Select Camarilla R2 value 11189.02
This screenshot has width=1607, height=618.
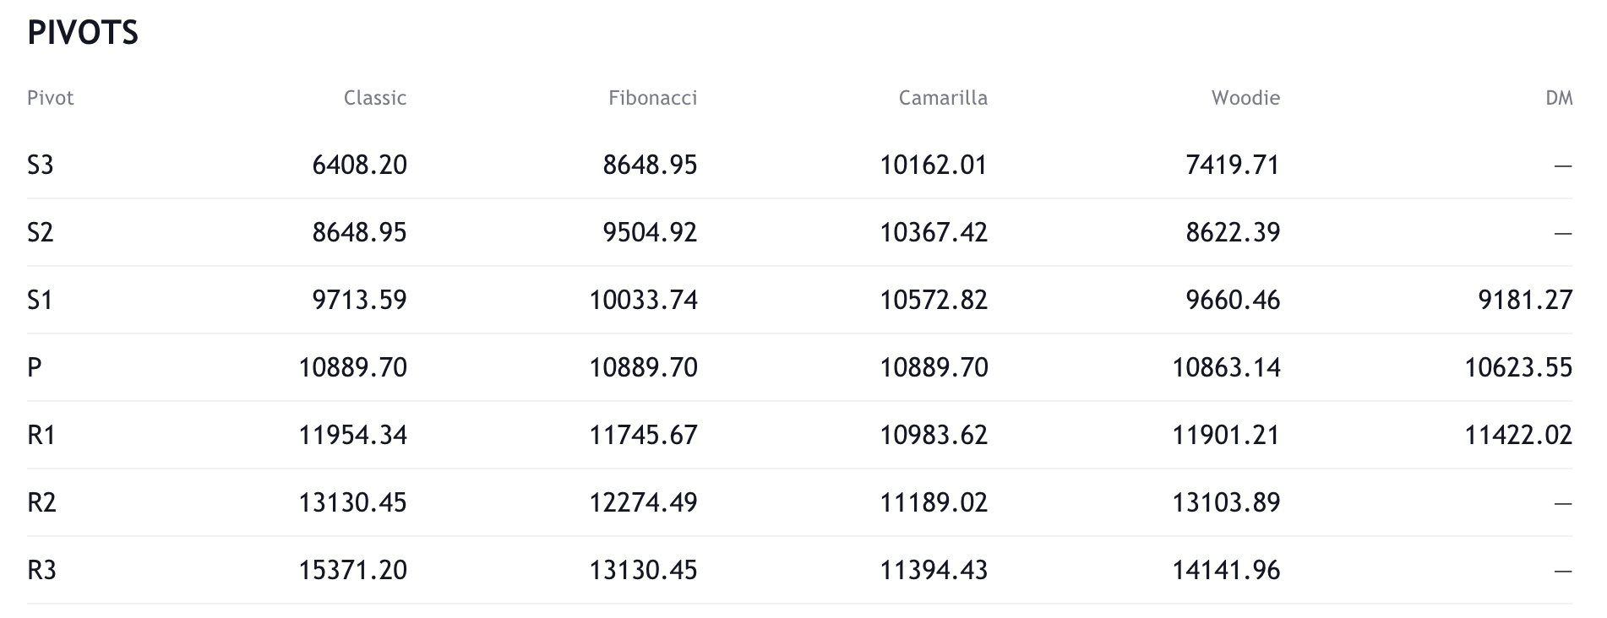click(x=934, y=502)
